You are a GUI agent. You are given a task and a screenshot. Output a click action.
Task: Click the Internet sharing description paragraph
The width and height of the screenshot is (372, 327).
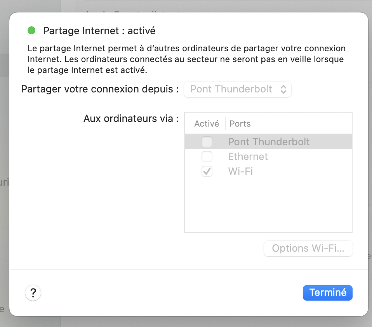tap(186, 60)
